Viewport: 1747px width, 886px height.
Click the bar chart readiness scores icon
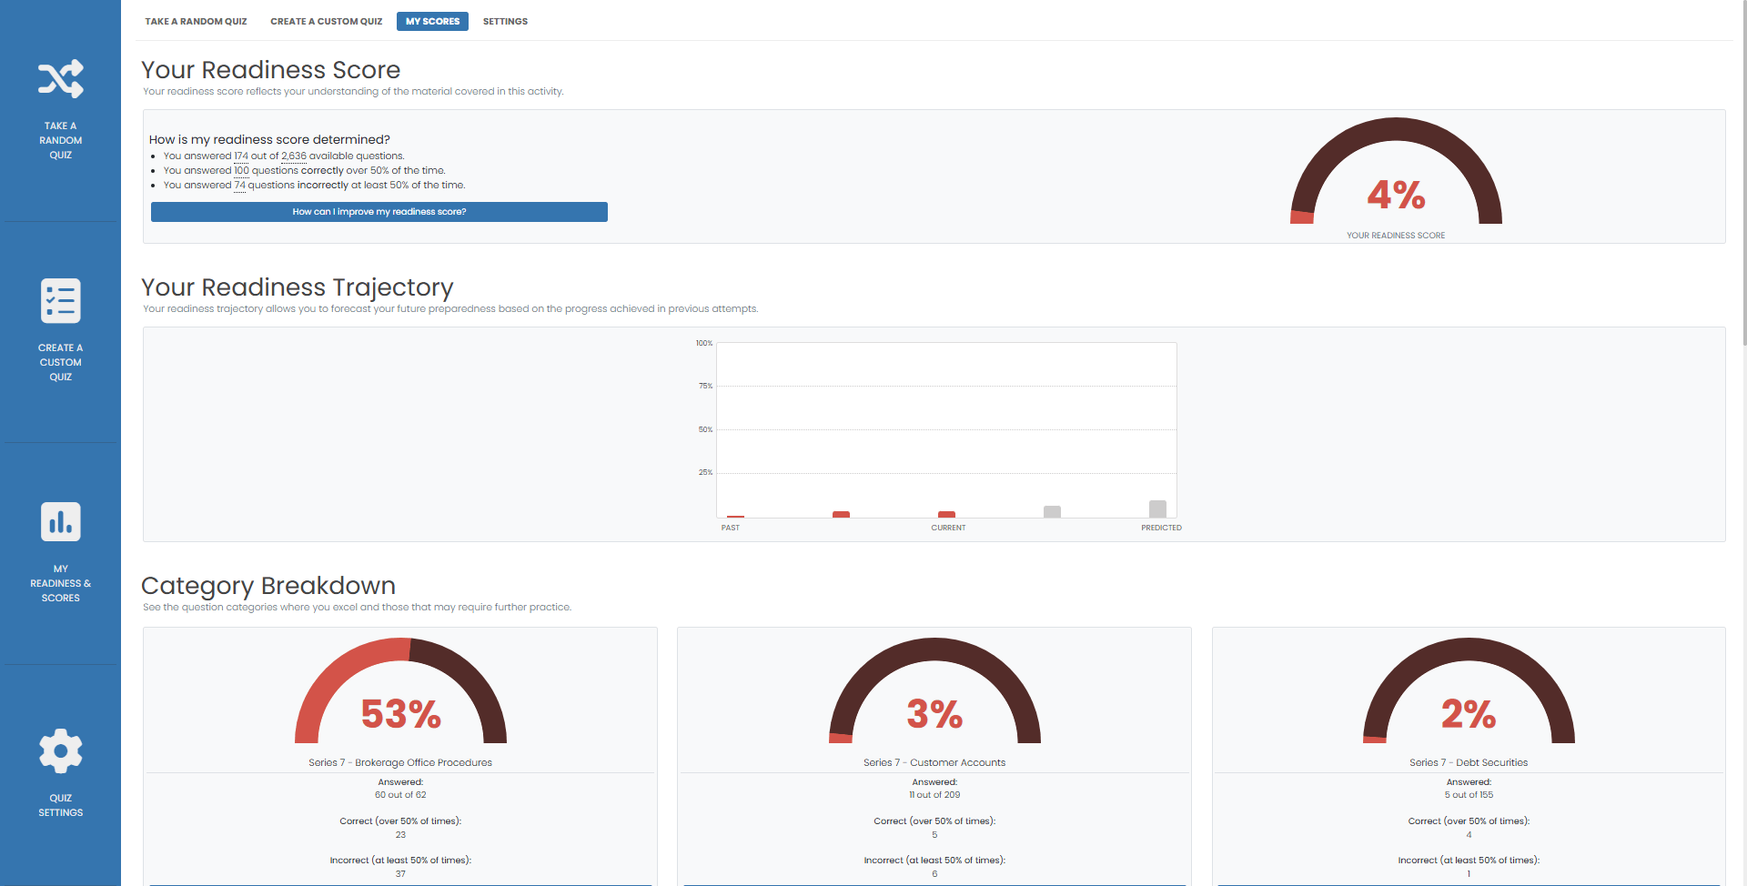(x=60, y=522)
